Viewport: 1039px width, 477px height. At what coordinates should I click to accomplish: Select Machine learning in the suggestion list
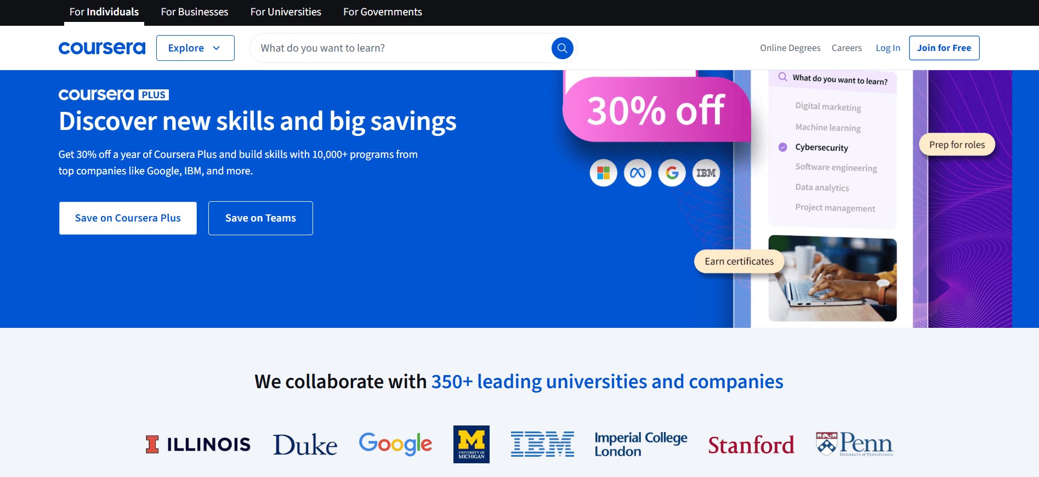coord(828,127)
